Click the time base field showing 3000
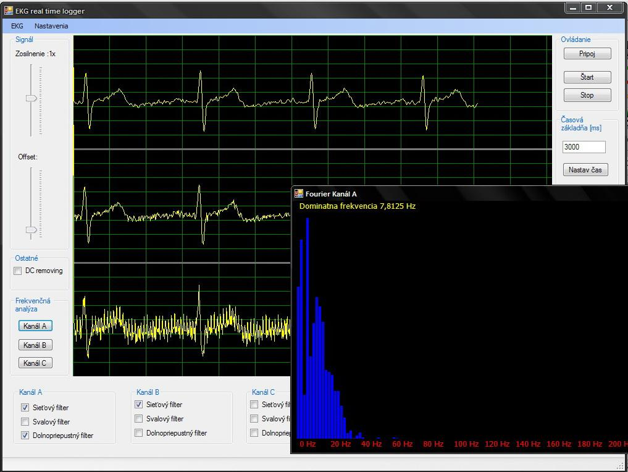 click(584, 147)
